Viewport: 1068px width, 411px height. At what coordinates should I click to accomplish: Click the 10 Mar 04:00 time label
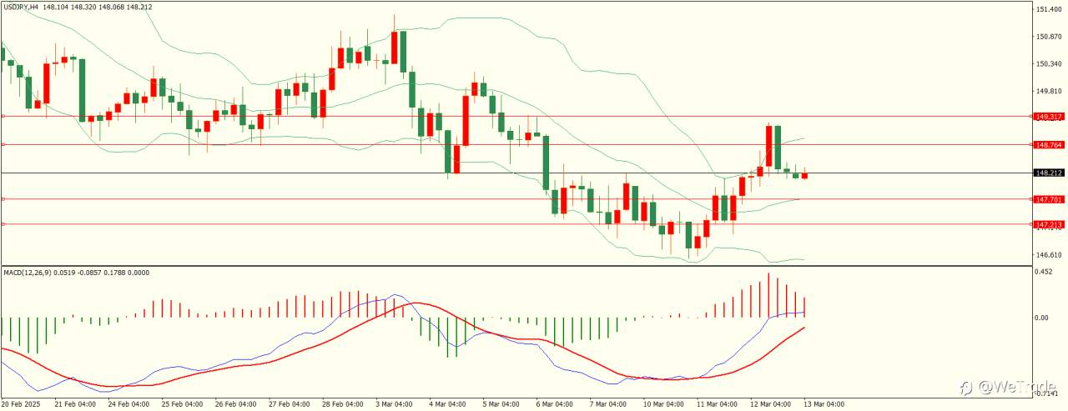tap(664, 404)
